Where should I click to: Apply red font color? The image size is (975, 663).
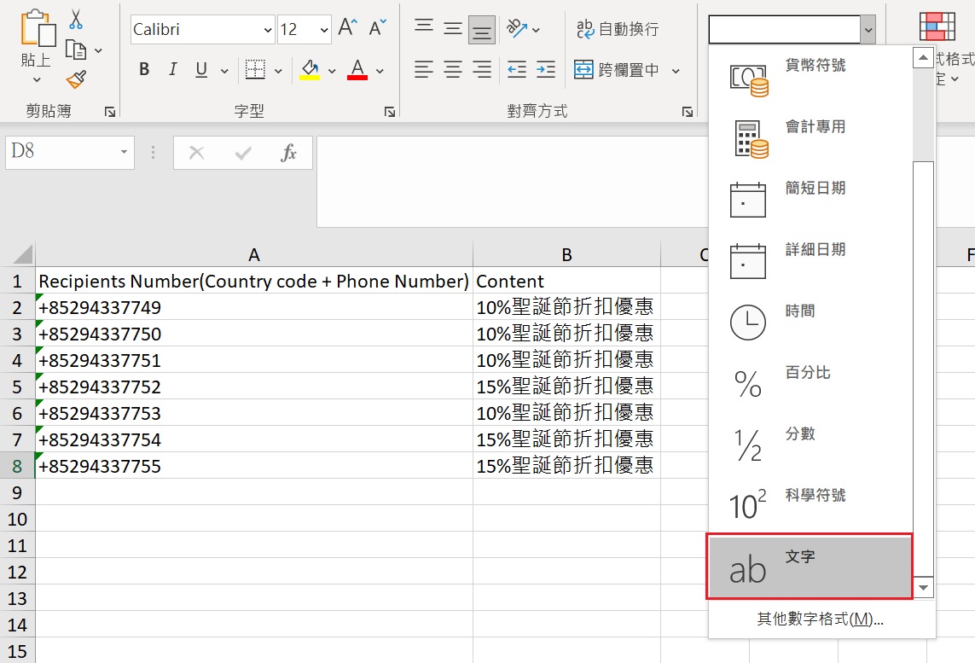point(357,70)
